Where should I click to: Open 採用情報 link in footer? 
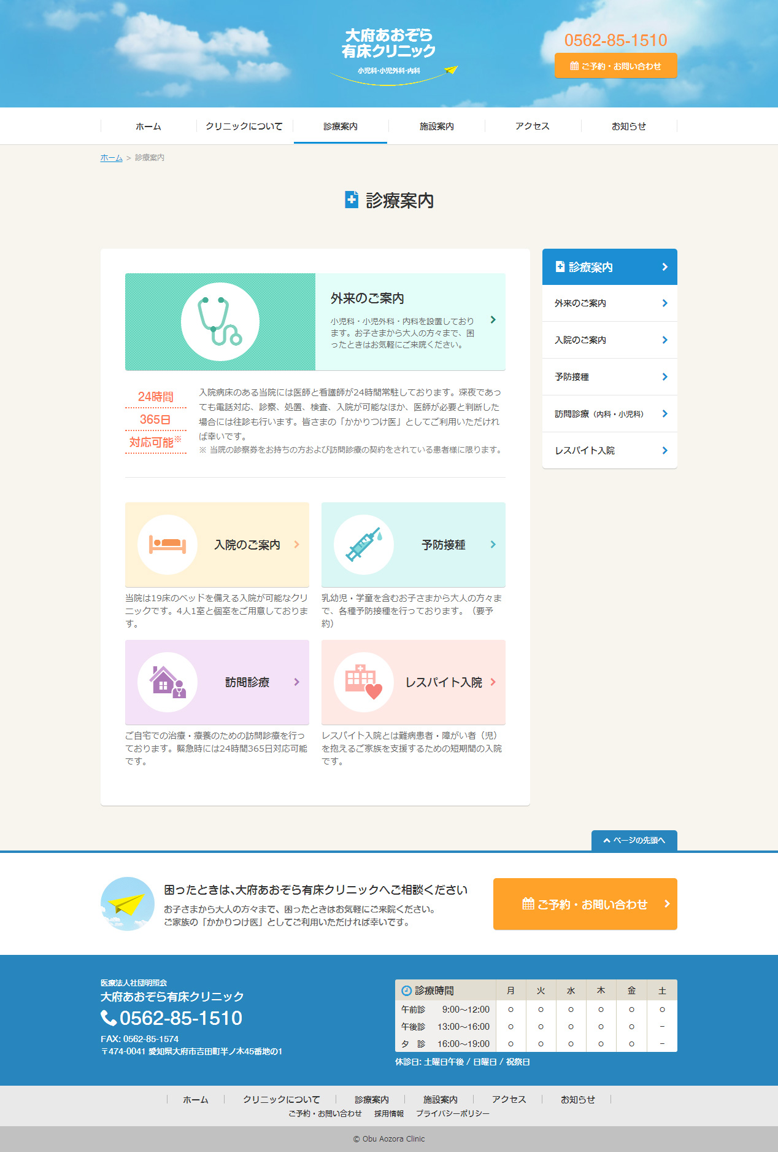coord(389,1113)
